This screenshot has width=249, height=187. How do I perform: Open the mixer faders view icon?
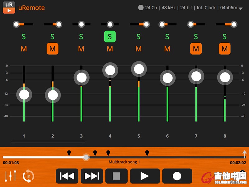[x=10, y=176]
